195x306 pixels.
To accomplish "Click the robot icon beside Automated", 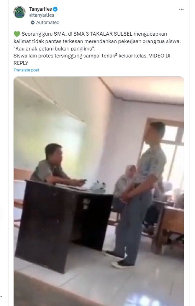I will click(33, 22).
